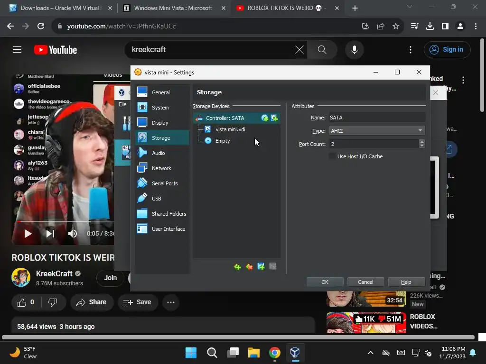Clear the kreekcraft search text
The width and height of the screenshot is (486, 364).
tap(299, 49)
